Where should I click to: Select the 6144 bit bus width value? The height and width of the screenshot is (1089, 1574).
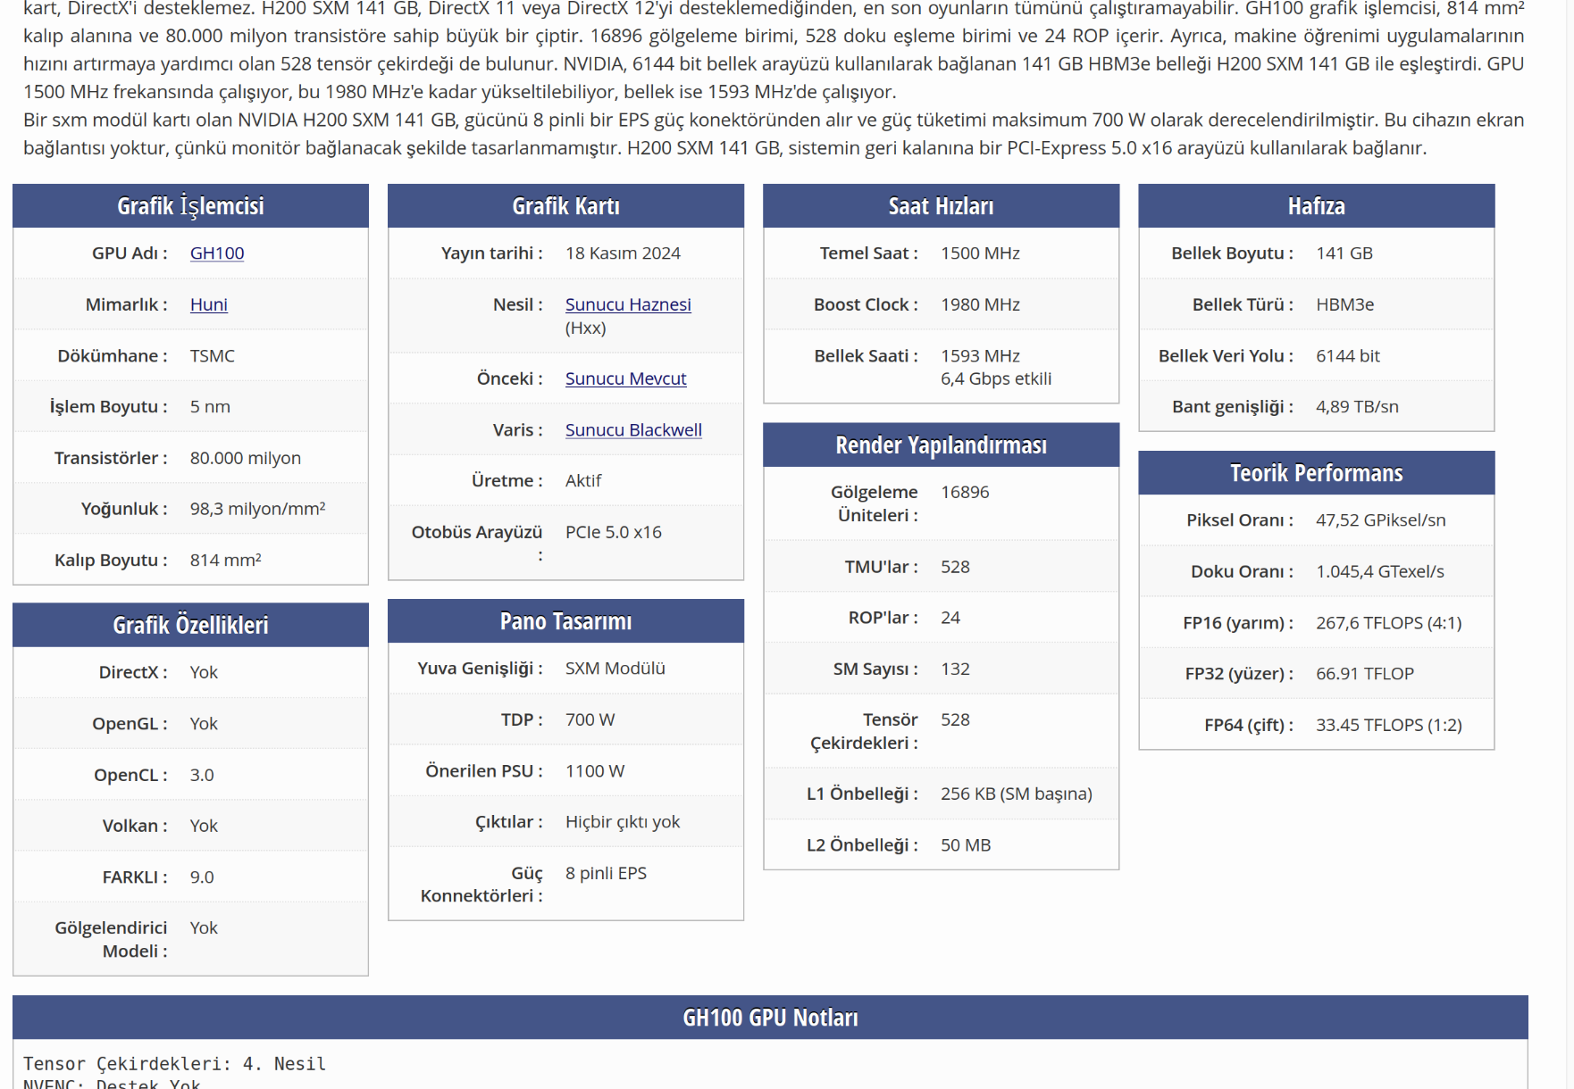point(1348,356)
